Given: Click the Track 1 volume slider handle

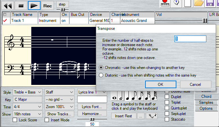Looking at the screenshot, I should pyautogui.click(x=205, y=21).
